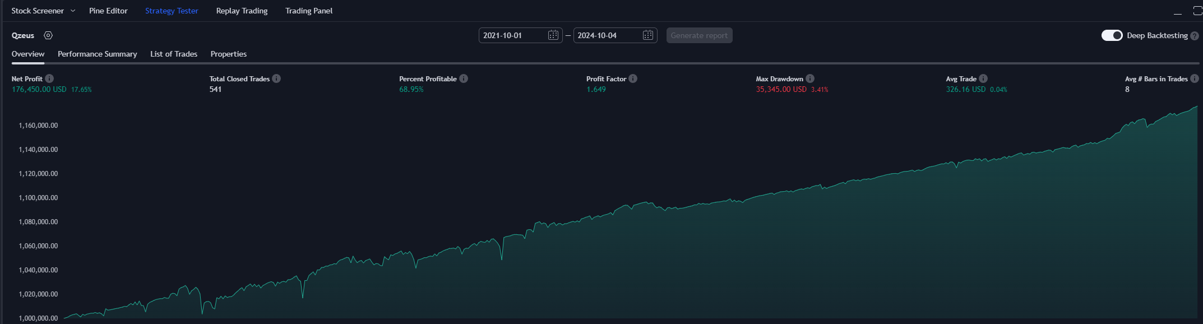Click Net Profit value 176,450.00 USD
Viewport: 1203px width, 324px height.
click(x=39, y=89)
